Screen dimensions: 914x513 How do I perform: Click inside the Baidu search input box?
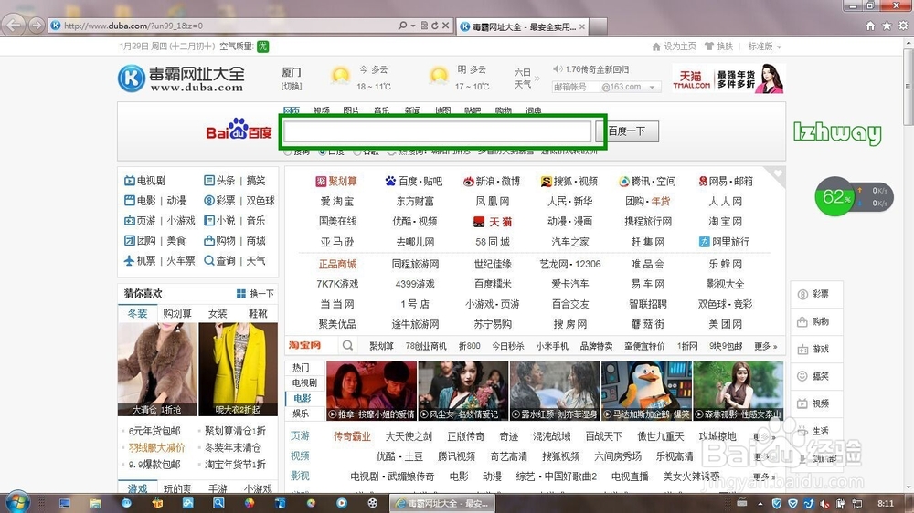[438, 131]
